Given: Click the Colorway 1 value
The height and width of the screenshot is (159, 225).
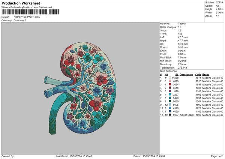Looking at the screenshot, I should coord(20,20).
